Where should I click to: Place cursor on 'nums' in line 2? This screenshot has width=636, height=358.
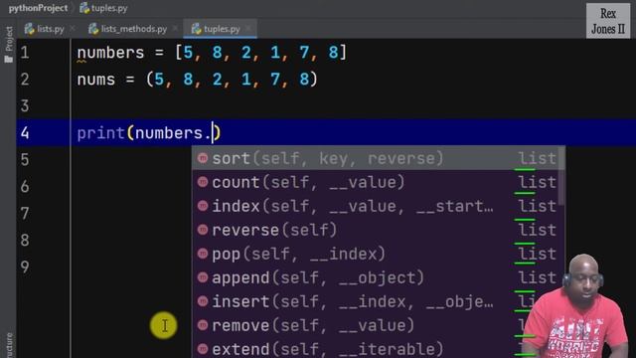pos(96,80)
